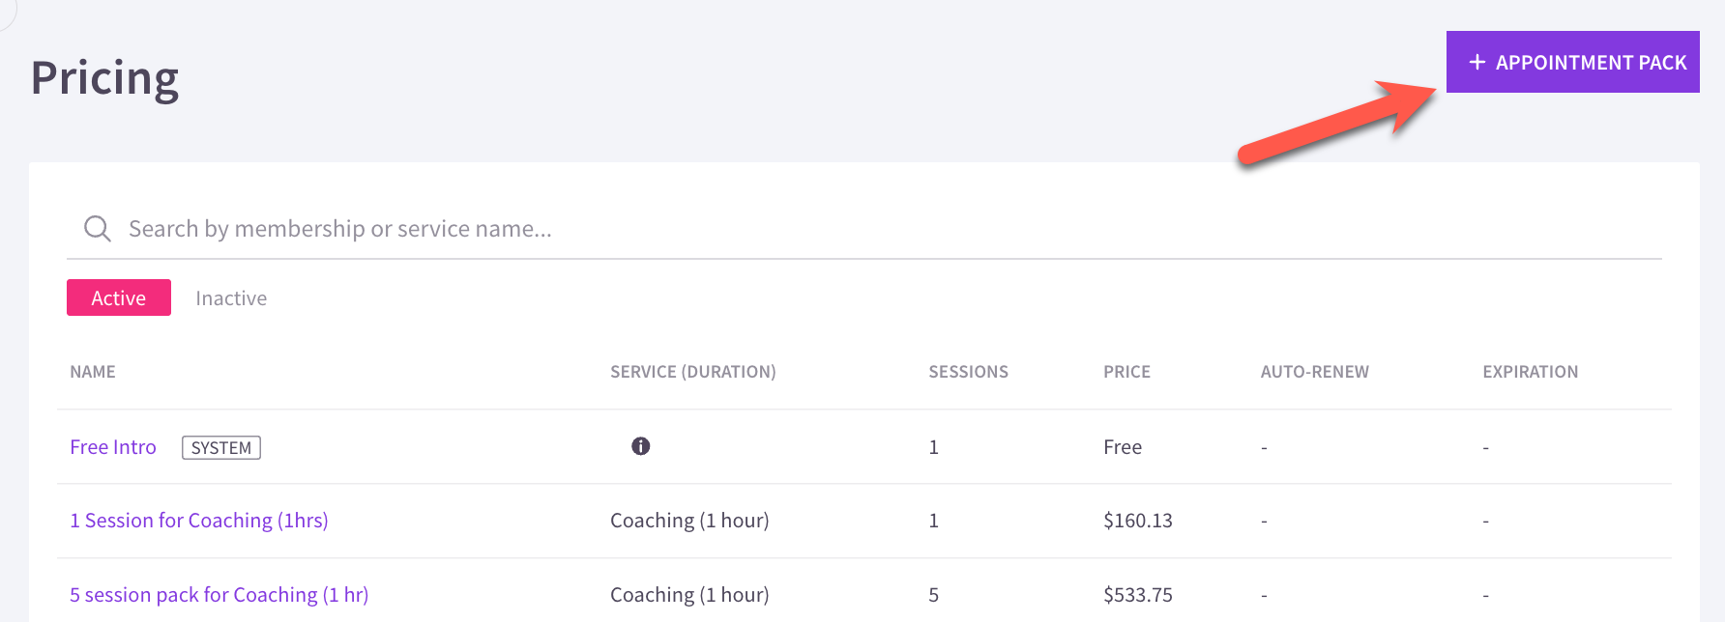Click the Pricing page heading
The height and width of the screenshot is (622, 1725).
click(x=104, y=79)
